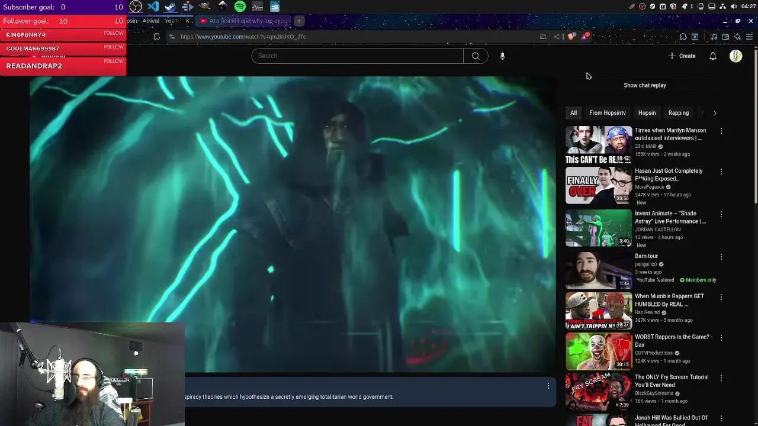Click the paperclip clipboard tray icon
Viewport: 758px width, 426px height.
[x=632, y=6]
